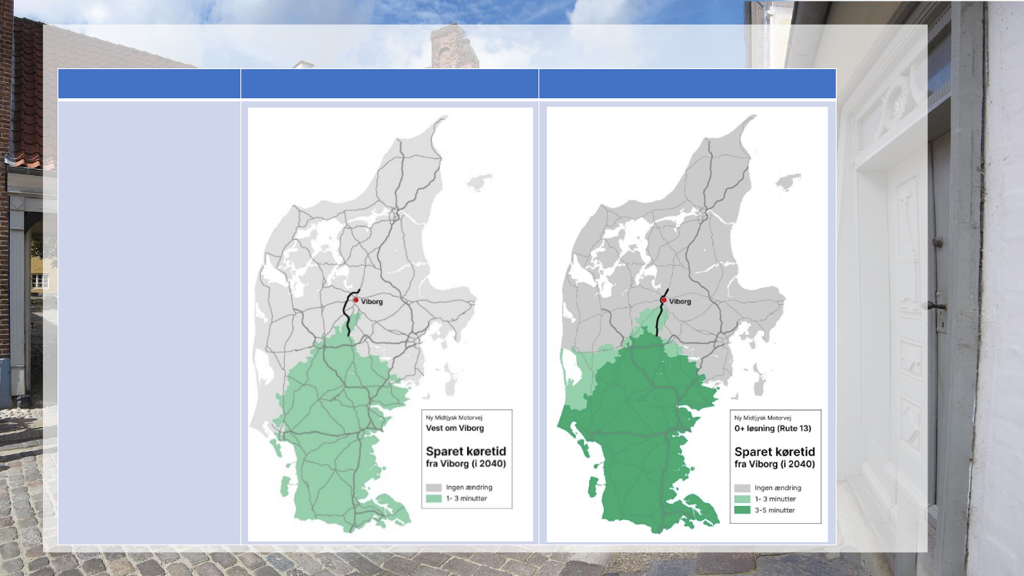The image size is (1024, 576).
Task: Click 'fra Viborg (i 2040)' text, left legend
Action: pyautogui.click(x=466, y=464)
